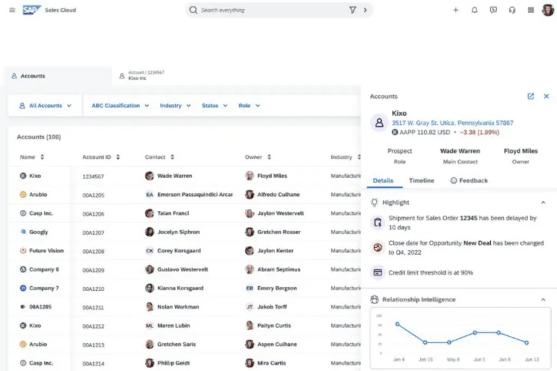Click owner Gretchen Rosser

tap(279, 231)
